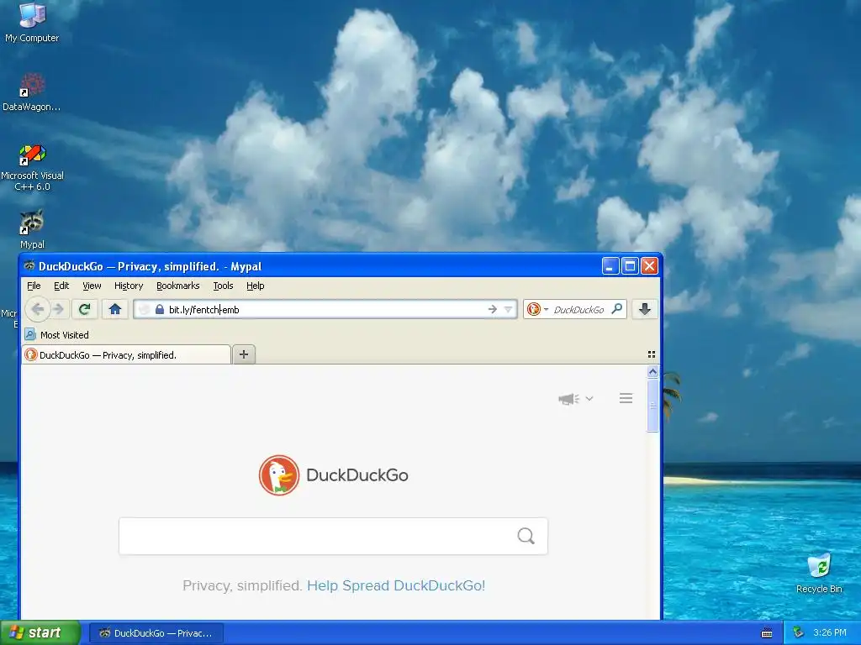Click the 3:26 PM clock

830,632
